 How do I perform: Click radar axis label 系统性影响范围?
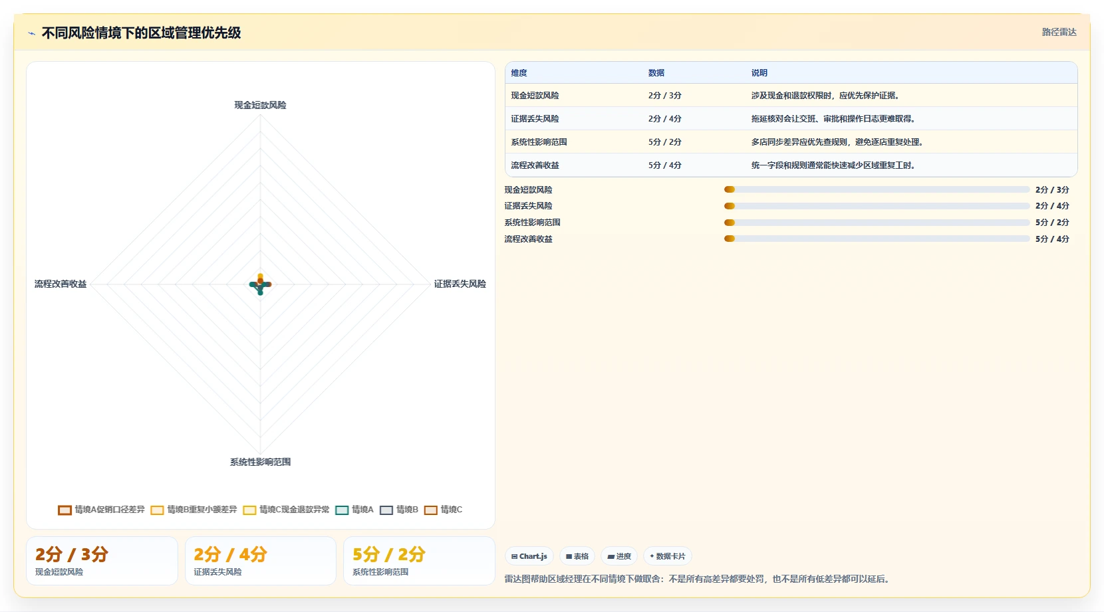[x=260, y=462]
